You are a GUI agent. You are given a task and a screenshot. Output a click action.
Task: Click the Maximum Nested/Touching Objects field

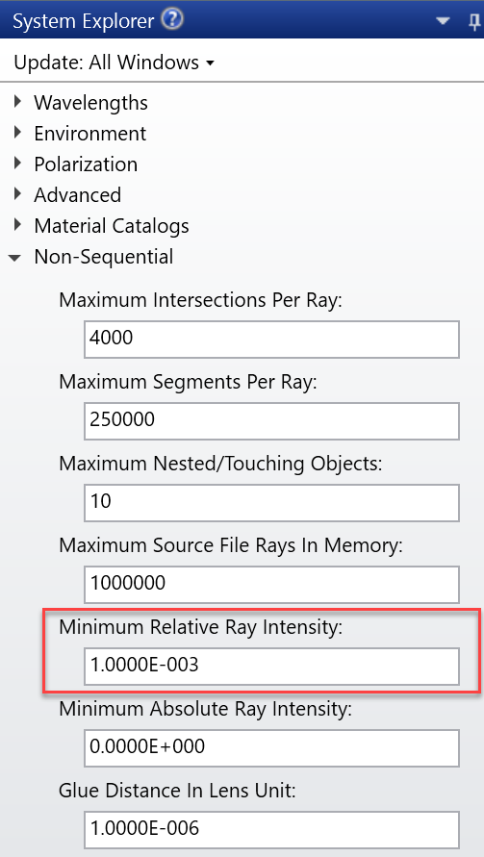(271, 502)
